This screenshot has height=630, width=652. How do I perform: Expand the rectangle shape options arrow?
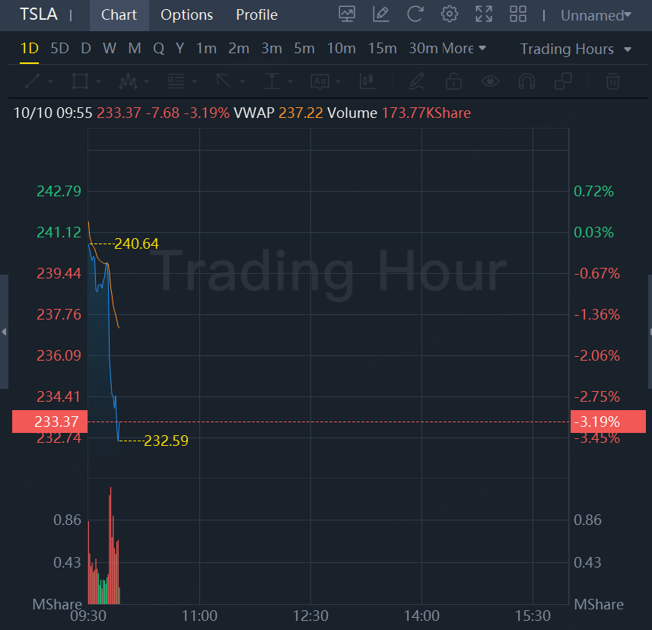(99, 81)
